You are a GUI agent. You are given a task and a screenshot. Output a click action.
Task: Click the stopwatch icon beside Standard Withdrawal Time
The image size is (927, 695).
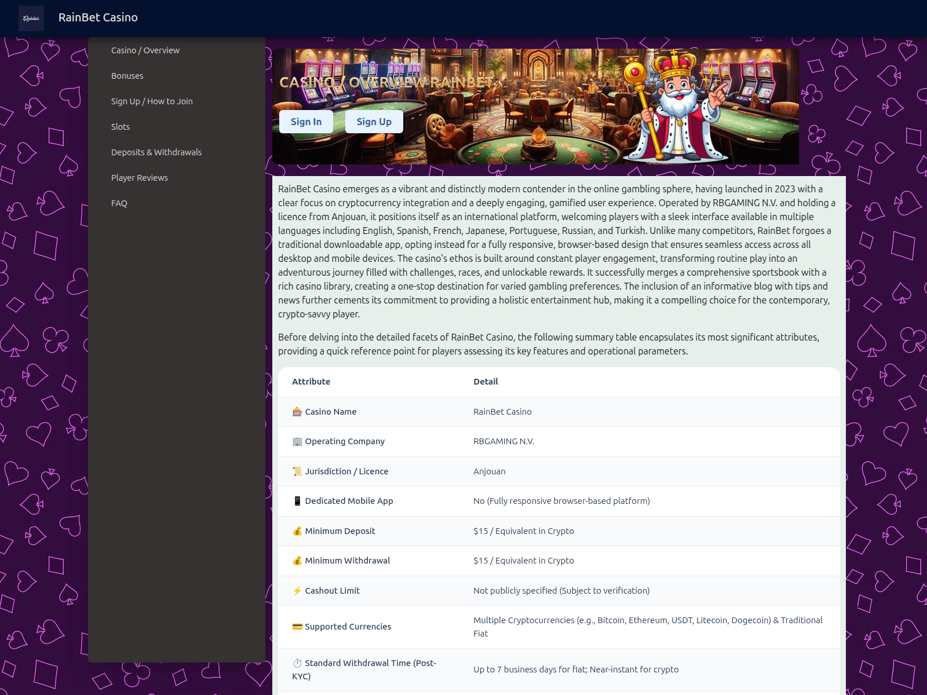click(x=297, y=663)
